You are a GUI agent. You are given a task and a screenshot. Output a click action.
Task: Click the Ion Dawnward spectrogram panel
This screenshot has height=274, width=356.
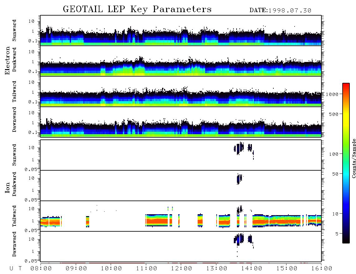click(181, 247)
